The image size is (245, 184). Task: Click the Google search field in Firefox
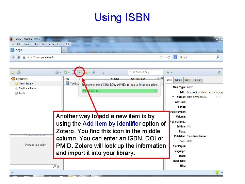pyautogui.click(x=197, y=57)
